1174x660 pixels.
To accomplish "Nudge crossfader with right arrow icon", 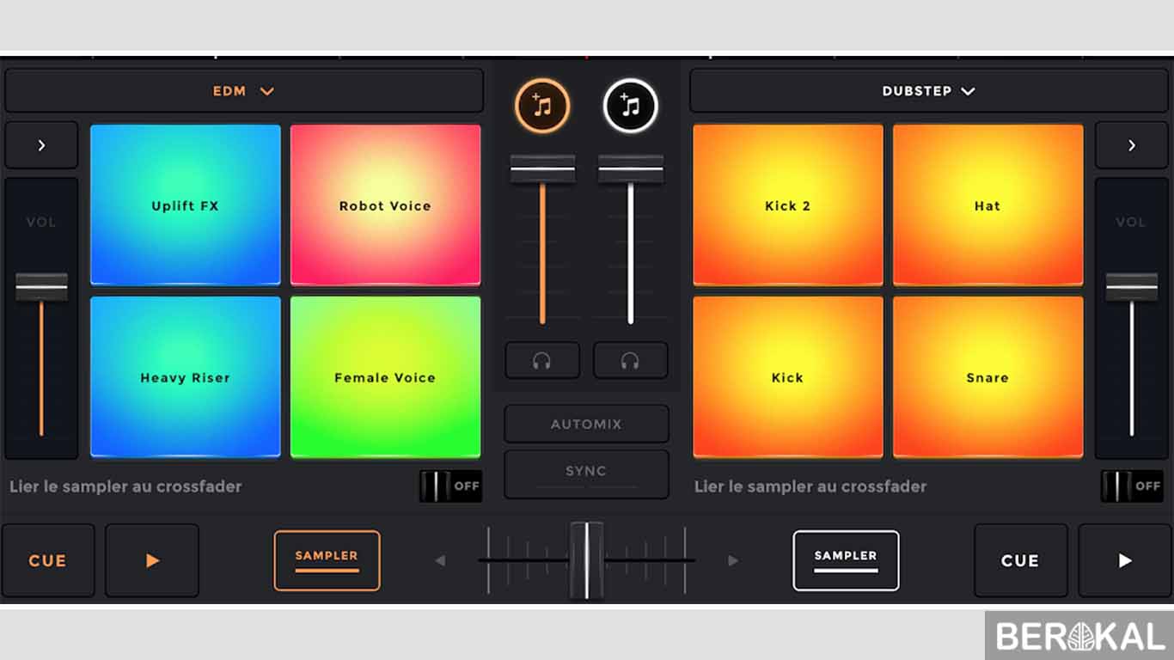I will [733, 561].
